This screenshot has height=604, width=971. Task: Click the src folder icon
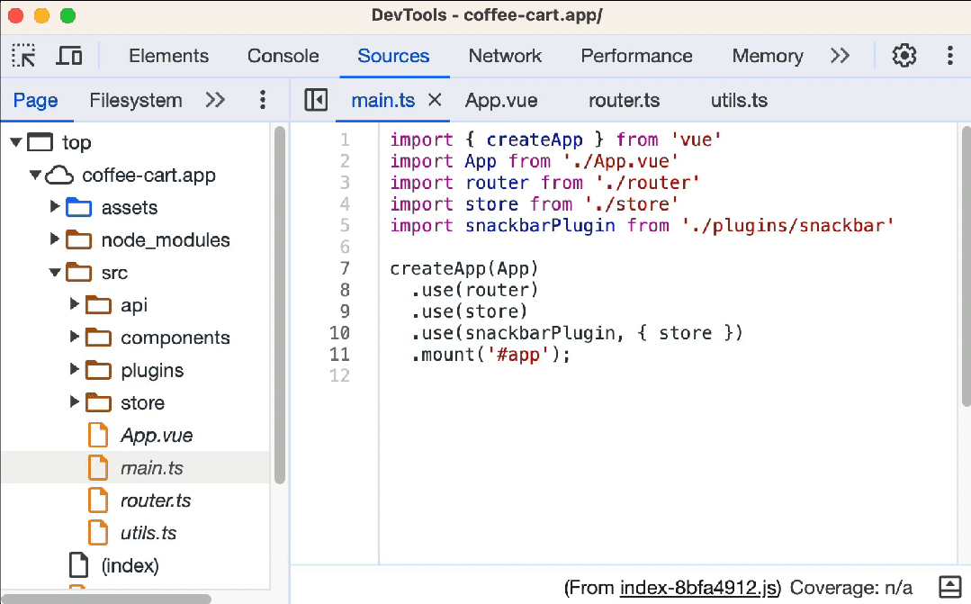pyautogui.click(x=78, y=273)
